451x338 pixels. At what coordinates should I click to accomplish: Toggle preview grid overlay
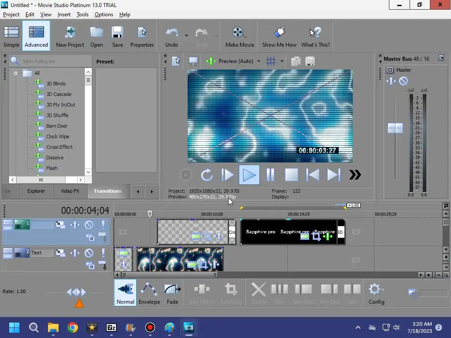pos(271,61)
